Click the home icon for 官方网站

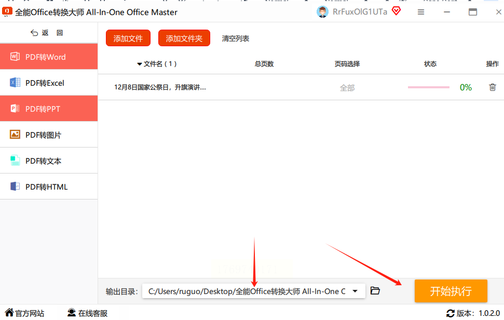pyautogui.click(x=9, y=312)
